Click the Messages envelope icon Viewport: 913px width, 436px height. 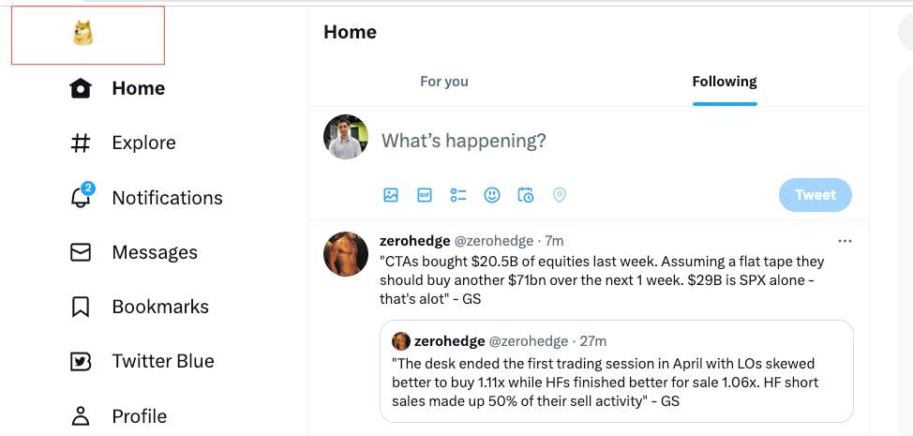81,252
